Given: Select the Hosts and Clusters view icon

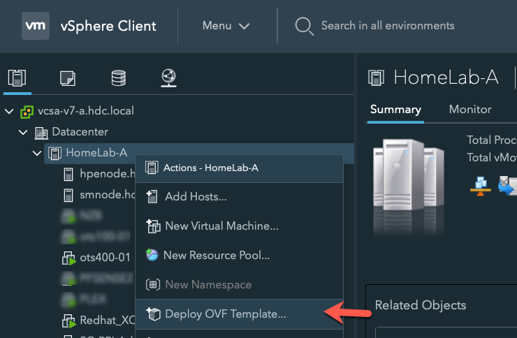Looking at the screenshot, I should (17, 78).
